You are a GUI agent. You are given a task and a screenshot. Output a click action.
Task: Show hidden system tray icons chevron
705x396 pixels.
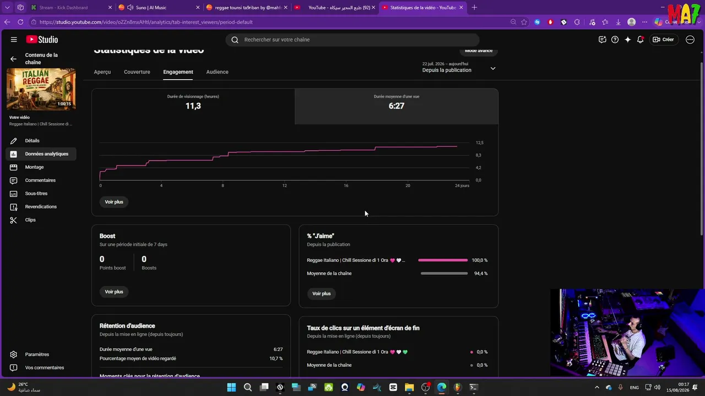point(596,387)
